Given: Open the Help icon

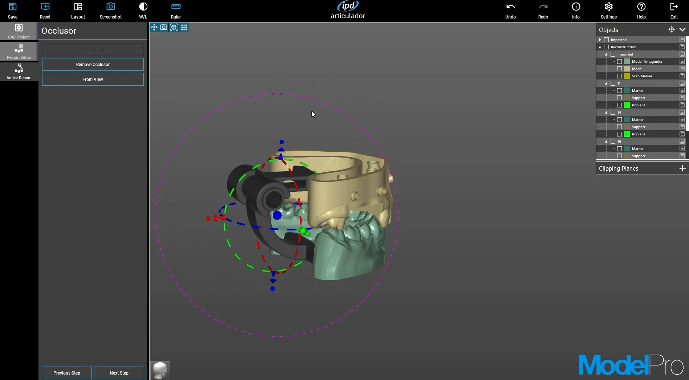Looking at the screenshot, I should coord(641,7).
